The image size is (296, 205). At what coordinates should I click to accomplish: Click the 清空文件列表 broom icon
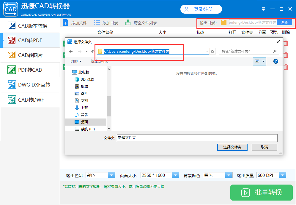tap(128, 23)
